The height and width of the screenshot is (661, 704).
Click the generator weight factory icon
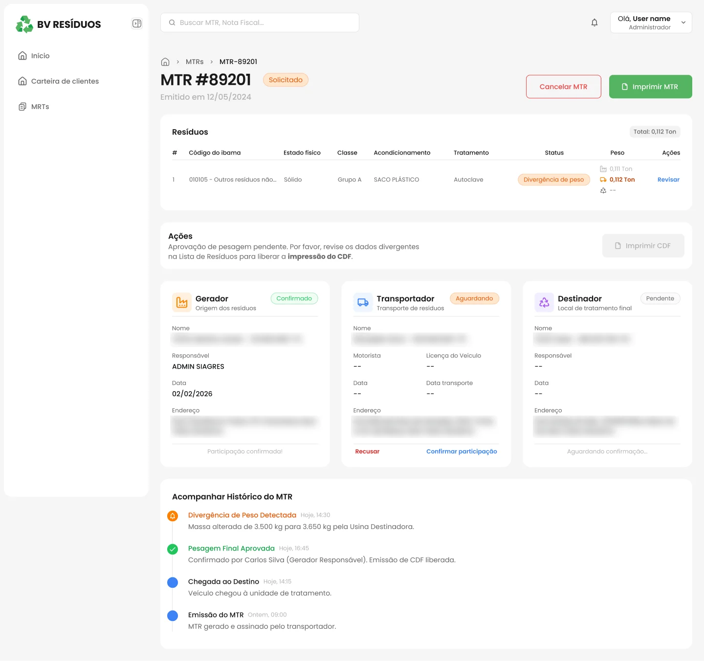(x=603, y=169)
